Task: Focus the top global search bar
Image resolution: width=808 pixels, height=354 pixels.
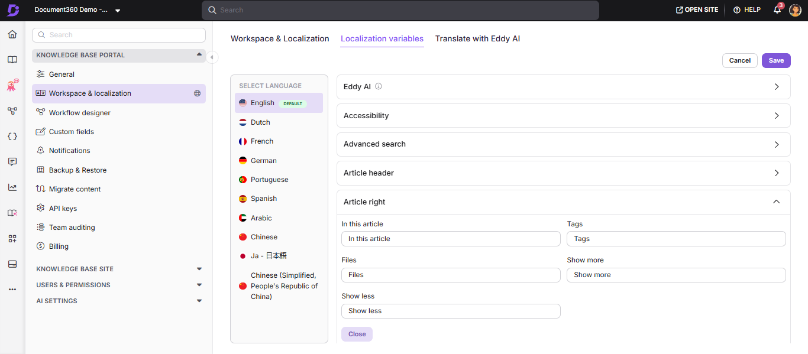Action: 400,10
